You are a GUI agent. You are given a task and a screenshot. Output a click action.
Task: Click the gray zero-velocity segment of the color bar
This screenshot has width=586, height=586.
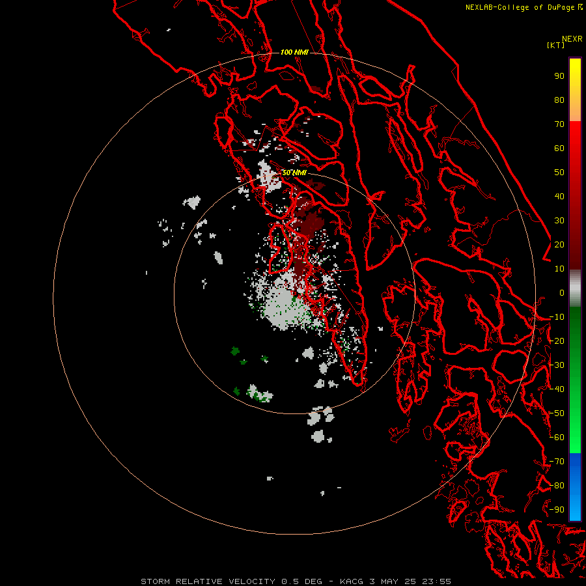575,288
